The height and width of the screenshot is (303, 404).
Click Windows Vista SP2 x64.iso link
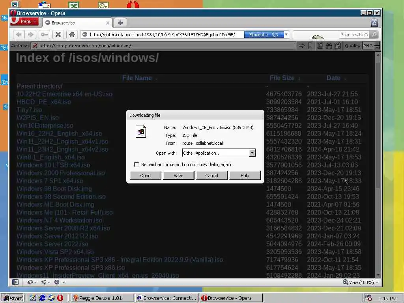click(55, 252)
